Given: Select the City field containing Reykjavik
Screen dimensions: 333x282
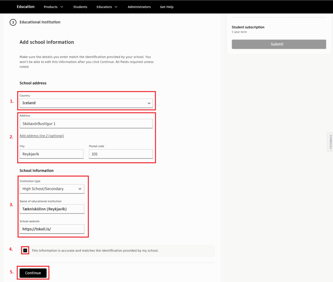Looking at the screenshot, I should click(x=51, y=154).
